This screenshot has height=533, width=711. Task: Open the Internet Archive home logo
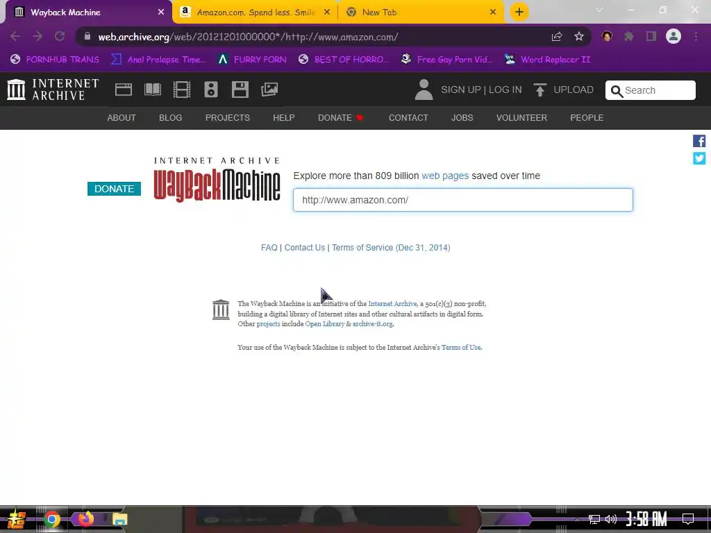(53, 90)
